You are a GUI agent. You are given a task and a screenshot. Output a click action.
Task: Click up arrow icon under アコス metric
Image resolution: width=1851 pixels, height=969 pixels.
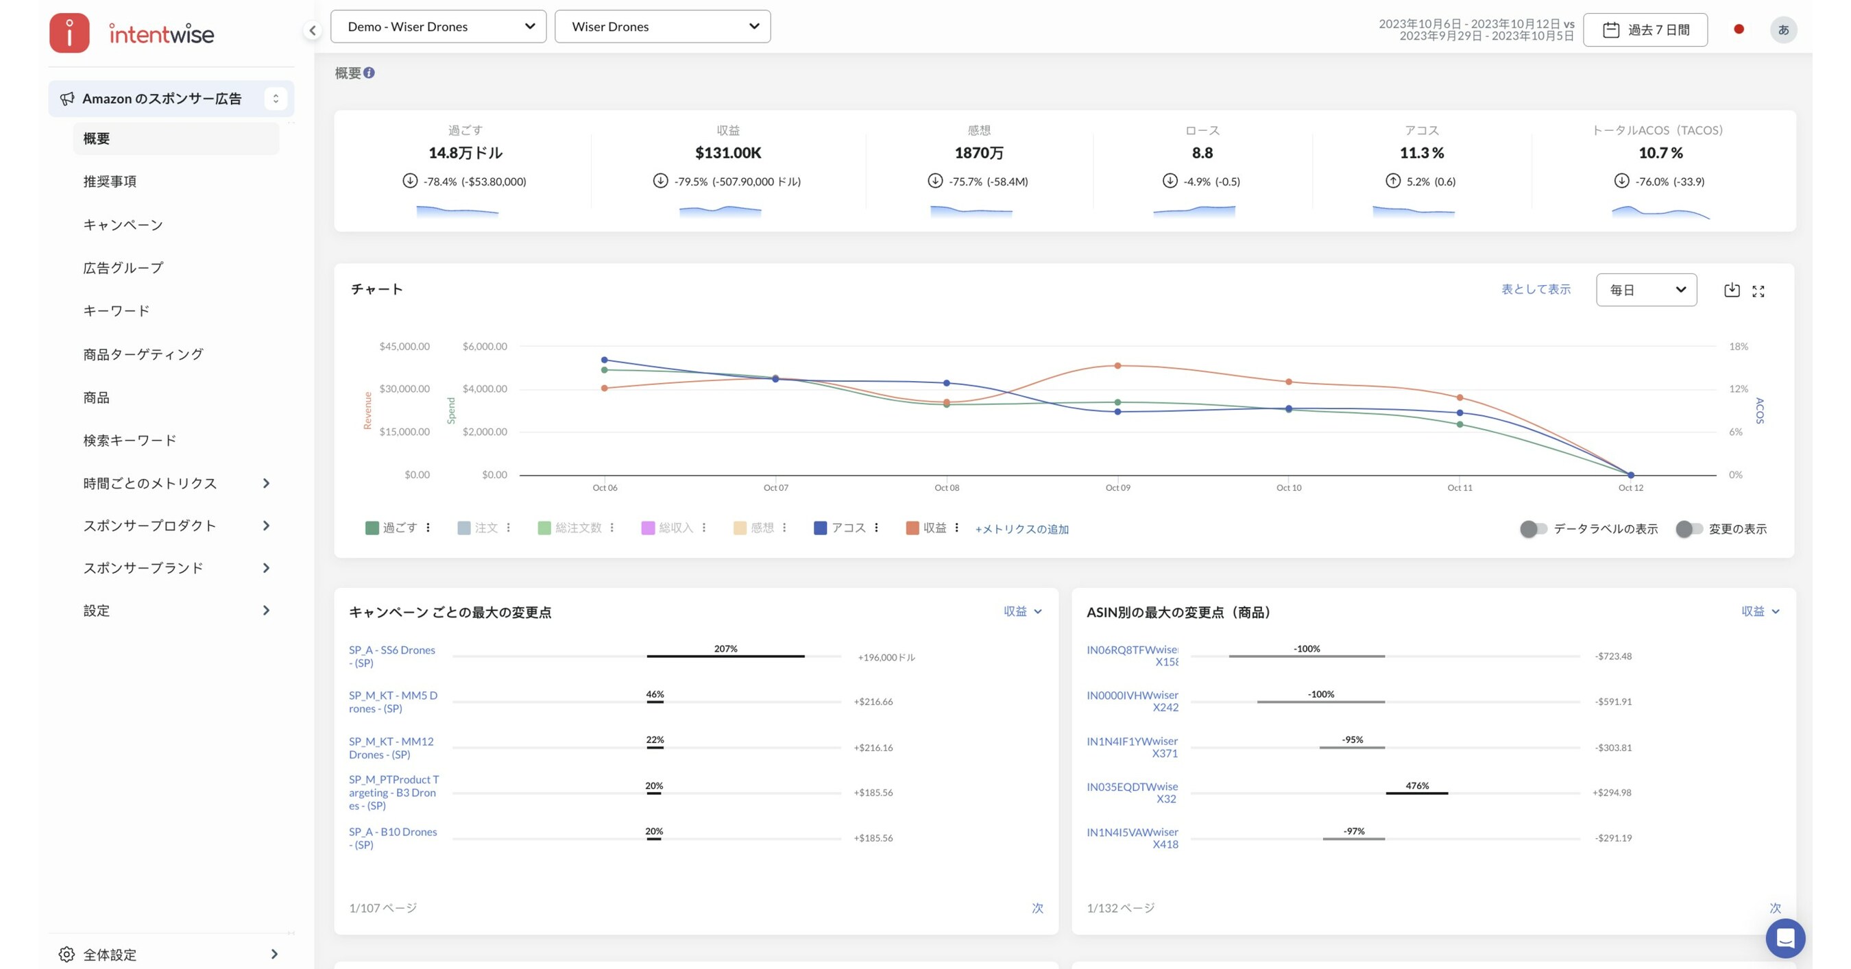(x=1393, y=181)
